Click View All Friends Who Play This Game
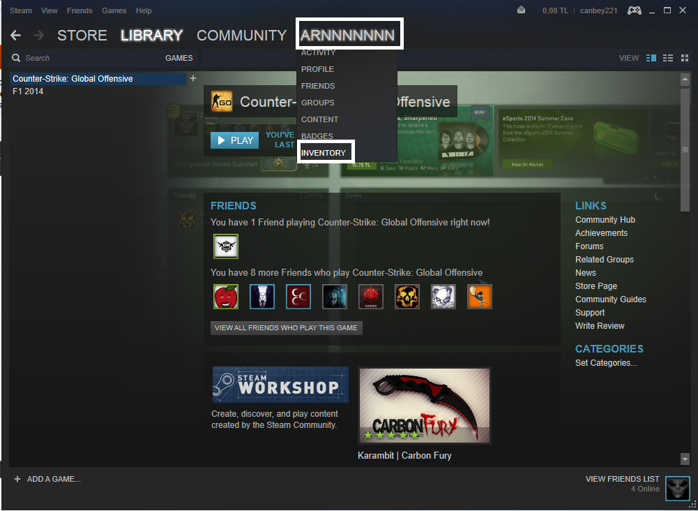This screenshot has height=511, width=698. click(x=286, y=328)
